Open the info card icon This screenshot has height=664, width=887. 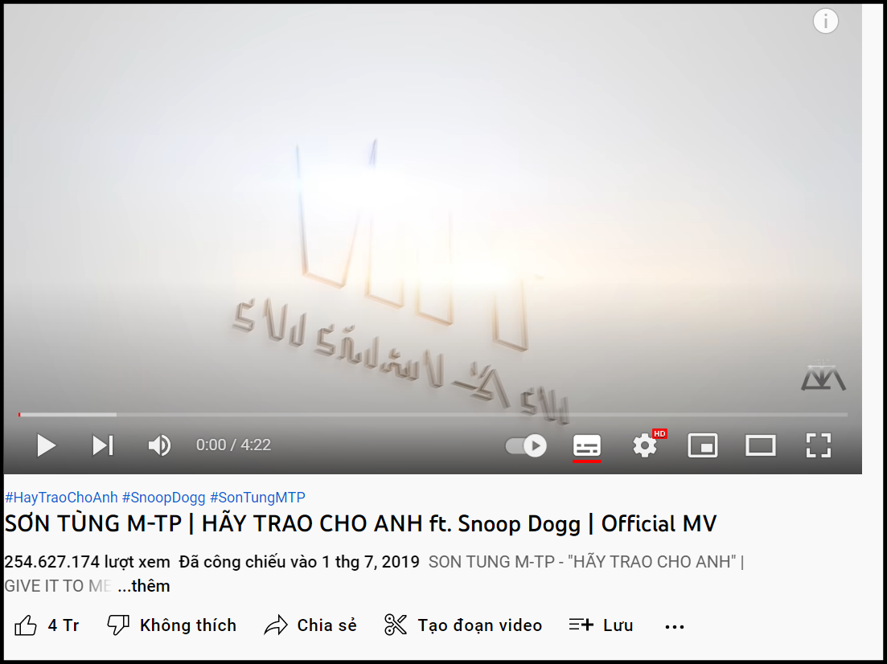[825, 22]
